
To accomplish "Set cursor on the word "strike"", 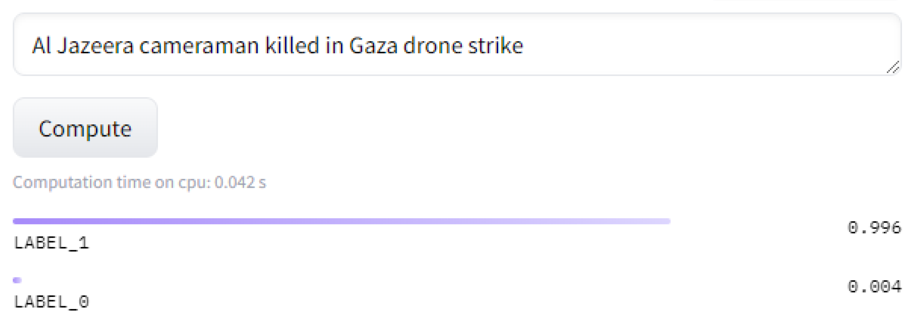I will point(495,46).
